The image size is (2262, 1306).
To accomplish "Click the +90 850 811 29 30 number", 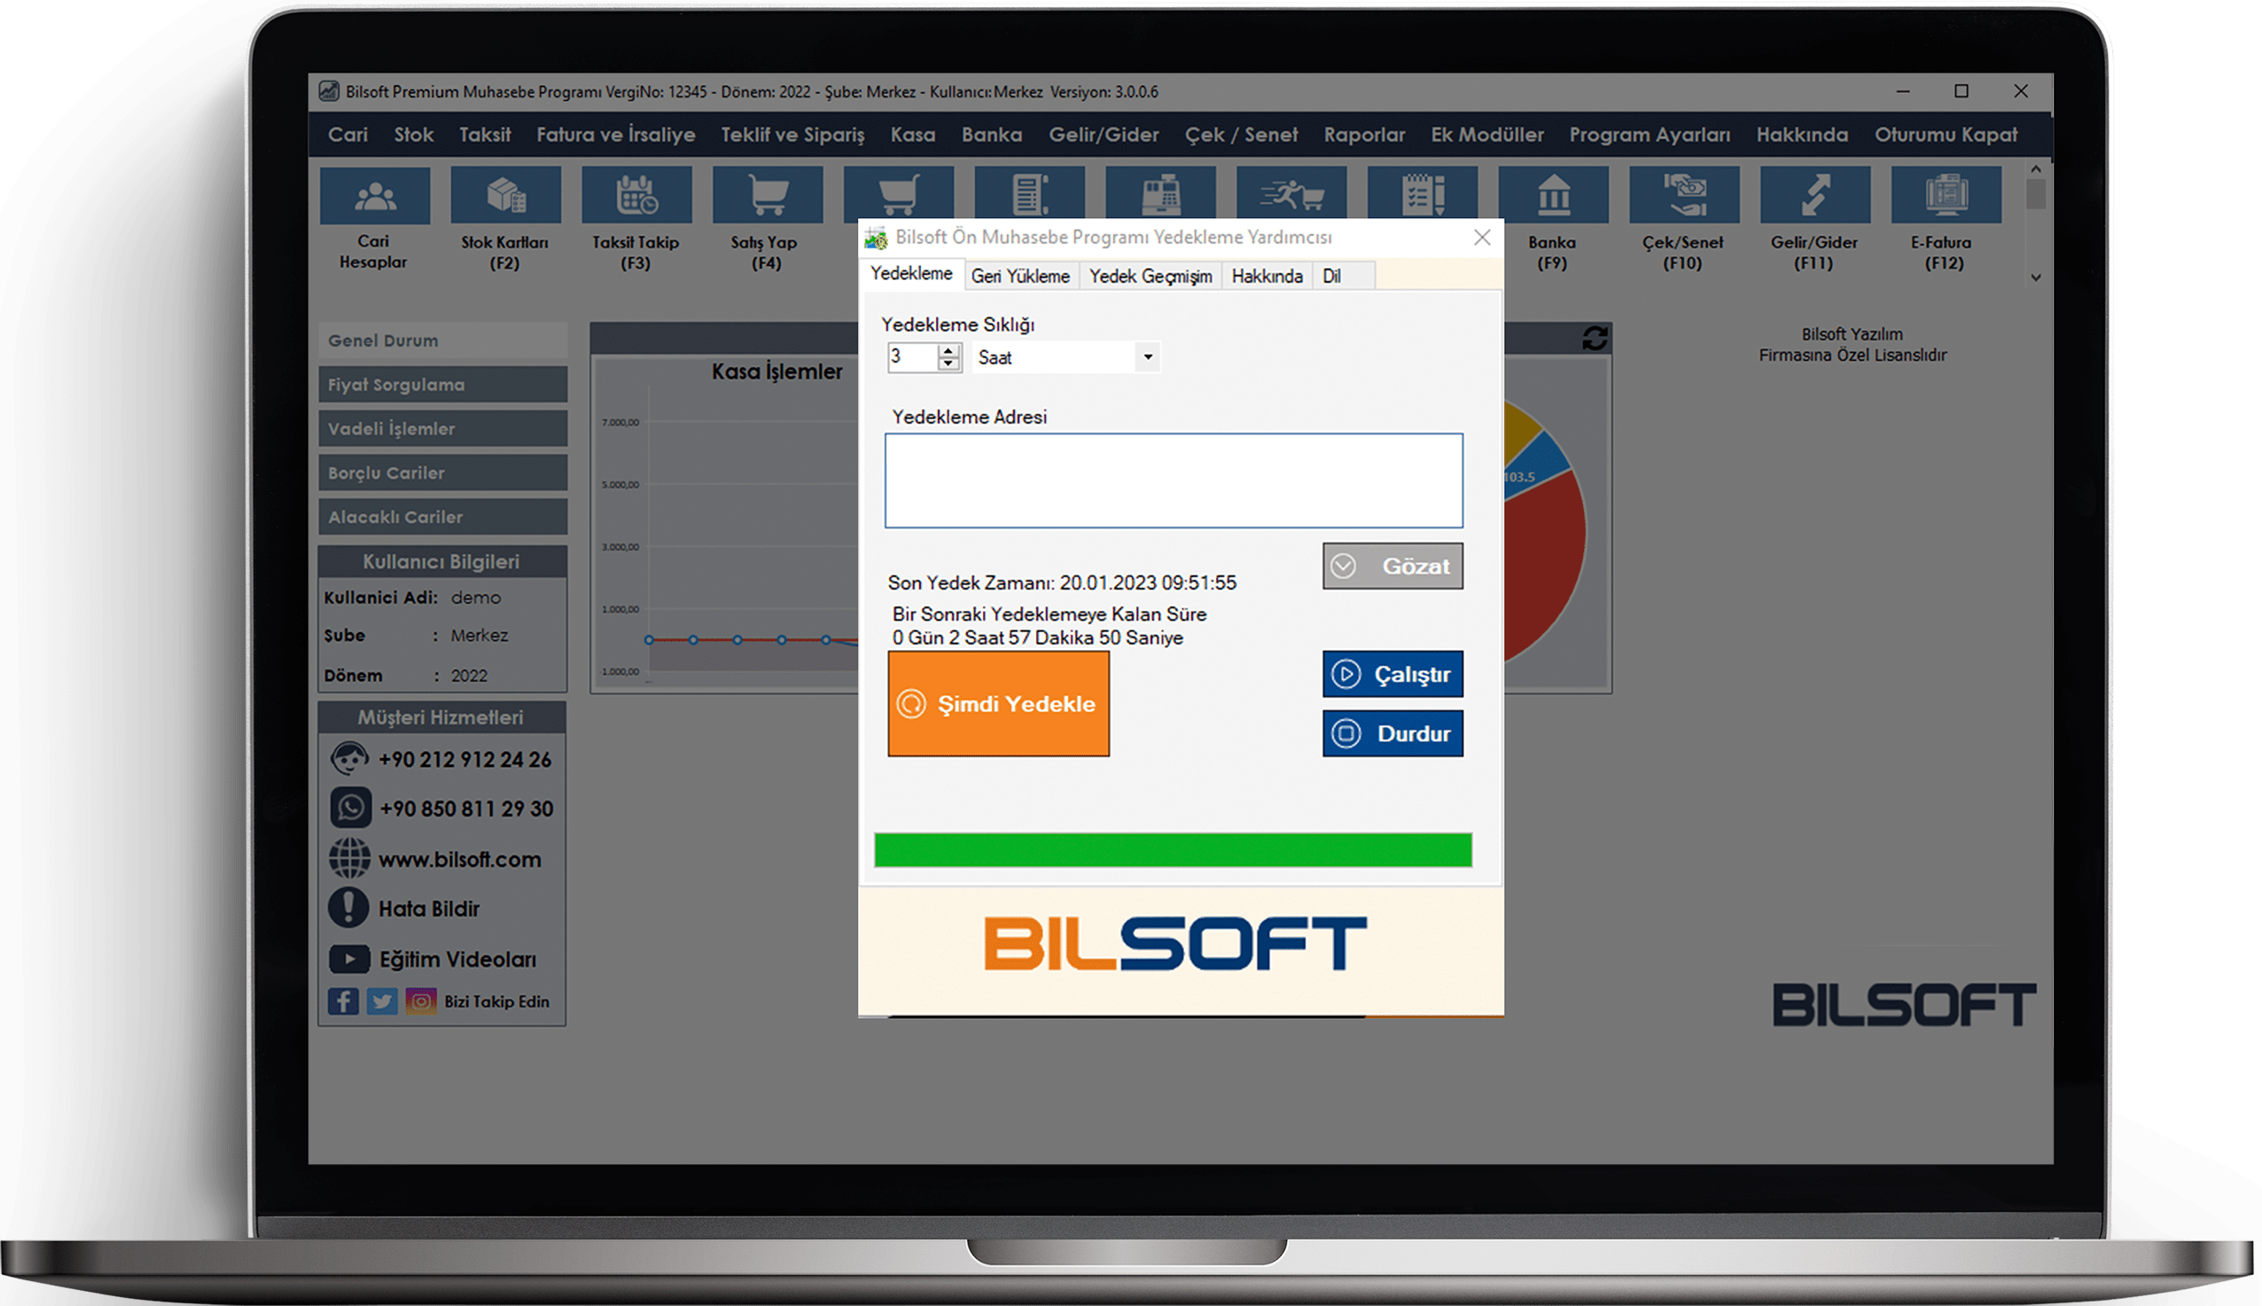I will click(466, 809).
